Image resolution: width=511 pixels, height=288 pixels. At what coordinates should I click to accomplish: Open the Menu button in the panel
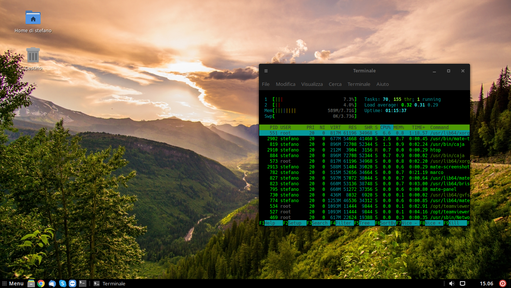click(13, 283)
